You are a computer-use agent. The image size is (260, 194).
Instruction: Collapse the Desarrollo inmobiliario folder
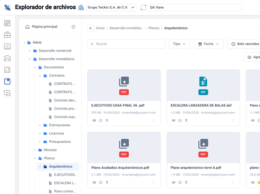click(30, 59)
